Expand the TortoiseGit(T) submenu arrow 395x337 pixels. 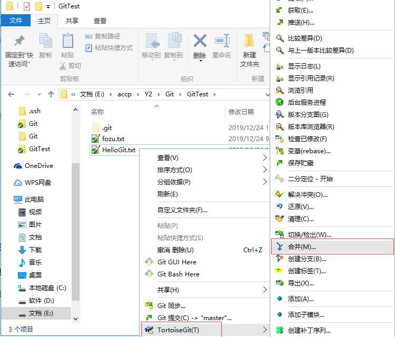pyautogui.click(x=264, y=330)
